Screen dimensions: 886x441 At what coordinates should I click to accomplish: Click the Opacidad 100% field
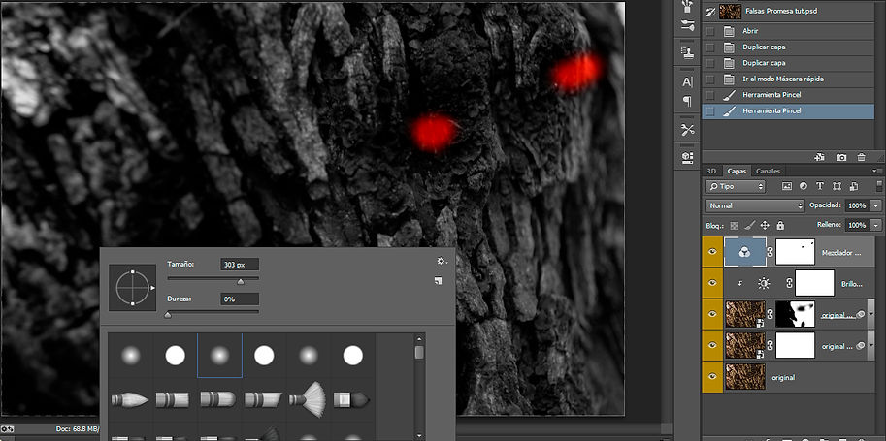pos(857,206)
